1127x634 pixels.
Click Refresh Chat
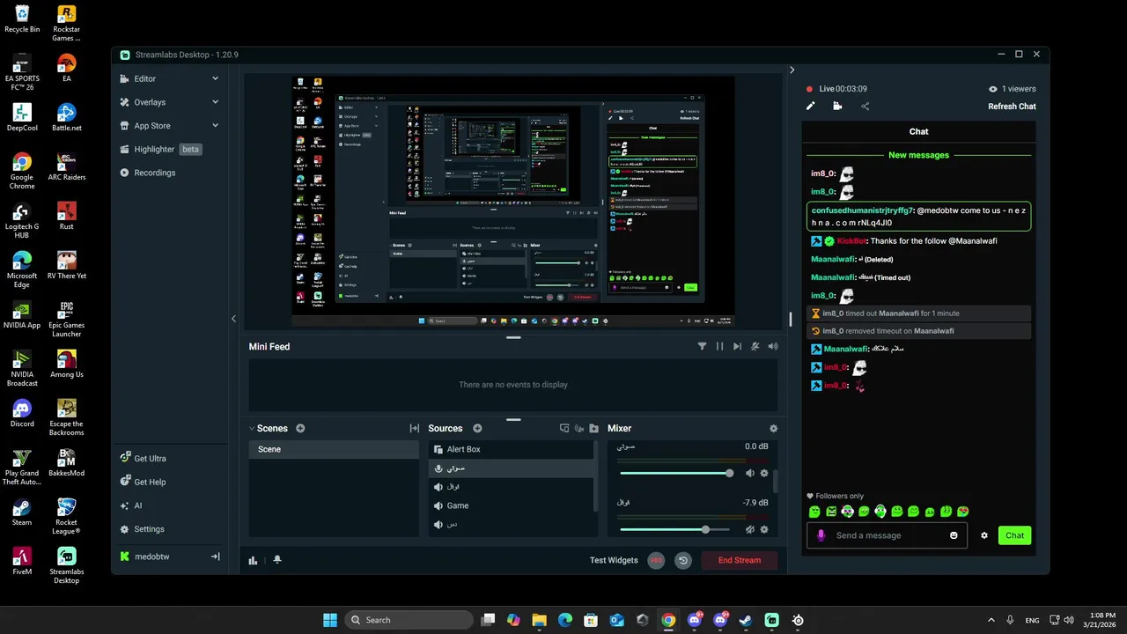[1012, 107]
